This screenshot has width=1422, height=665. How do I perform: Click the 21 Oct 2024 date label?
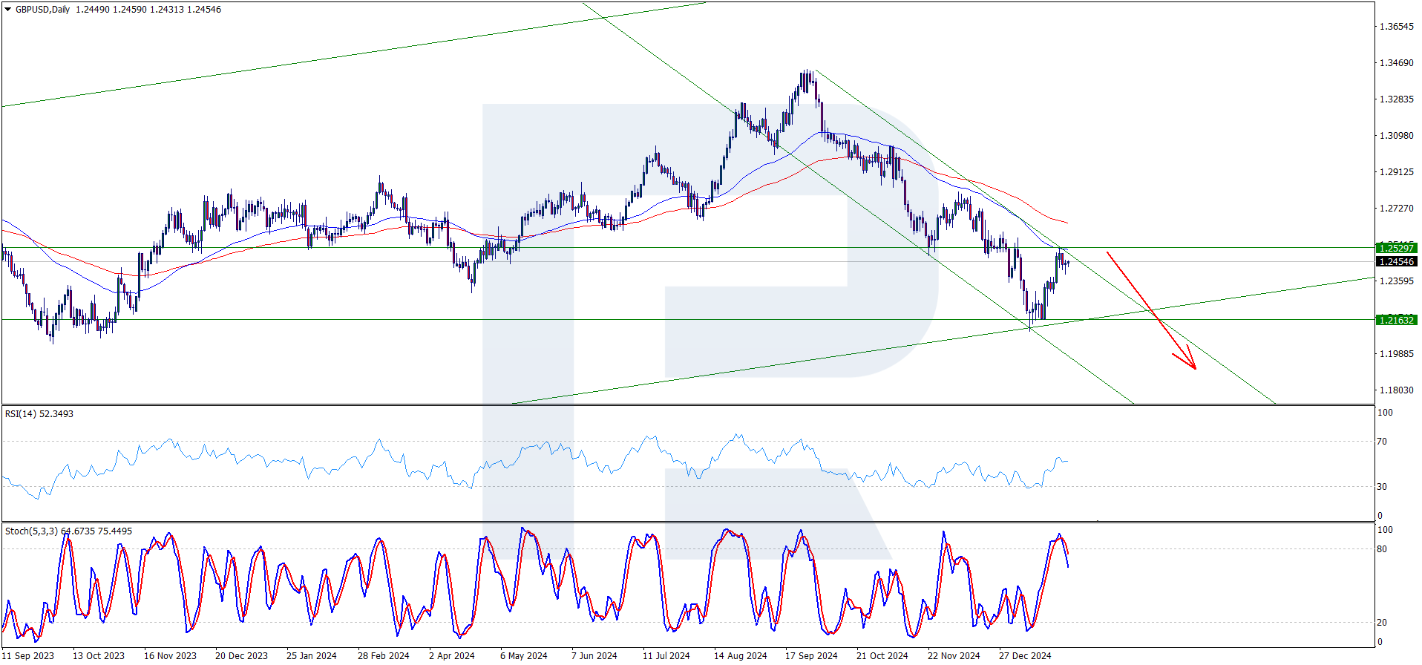(x=882, y=656)
